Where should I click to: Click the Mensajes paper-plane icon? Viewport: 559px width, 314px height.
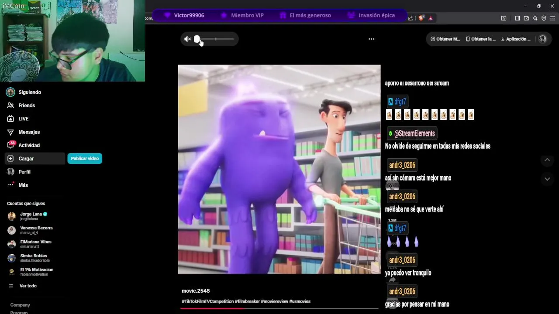click(10, 132)
